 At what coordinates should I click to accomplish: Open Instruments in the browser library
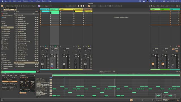6,29
